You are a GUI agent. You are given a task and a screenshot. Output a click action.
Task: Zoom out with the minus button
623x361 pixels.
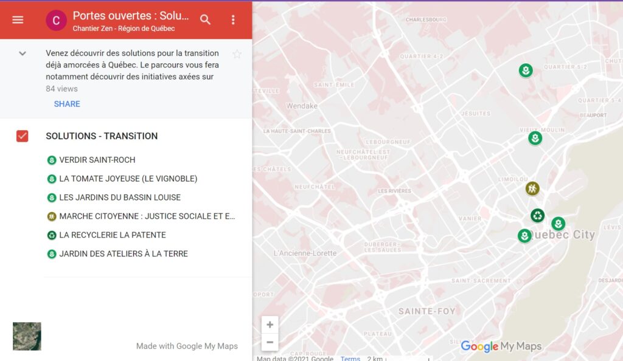270,342
